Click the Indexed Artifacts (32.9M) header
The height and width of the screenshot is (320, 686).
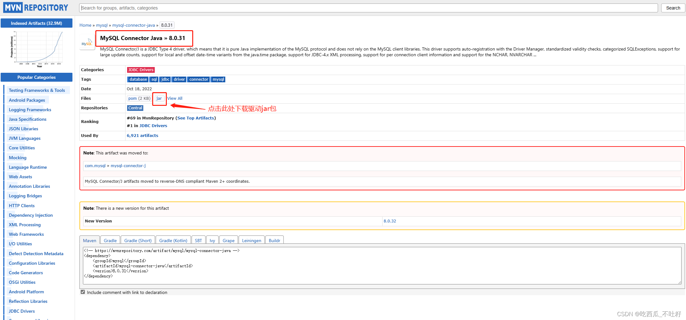tap(37, 23)
